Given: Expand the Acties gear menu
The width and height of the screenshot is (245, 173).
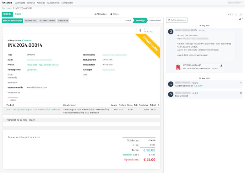Looking at the screenshot, I should 114,14.
